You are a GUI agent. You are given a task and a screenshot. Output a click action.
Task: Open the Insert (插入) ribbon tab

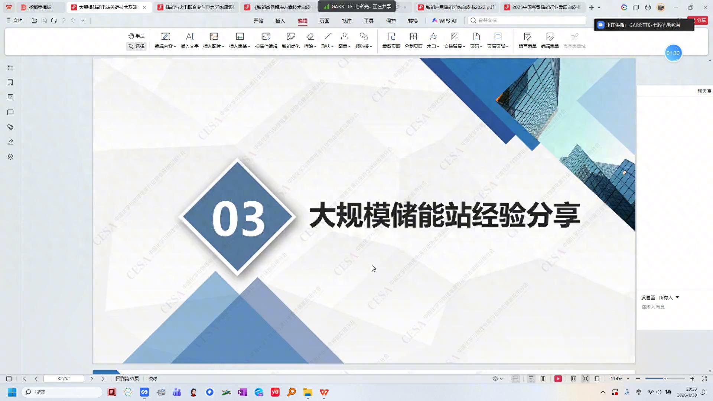tap(280, 21)
